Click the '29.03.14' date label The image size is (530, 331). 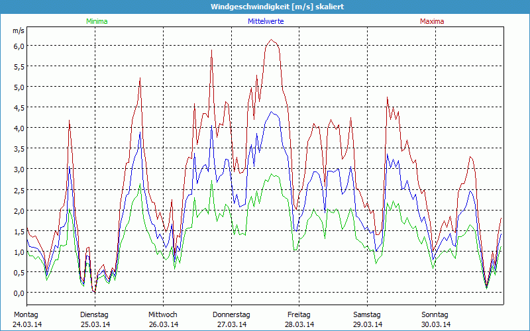[368, 324]
